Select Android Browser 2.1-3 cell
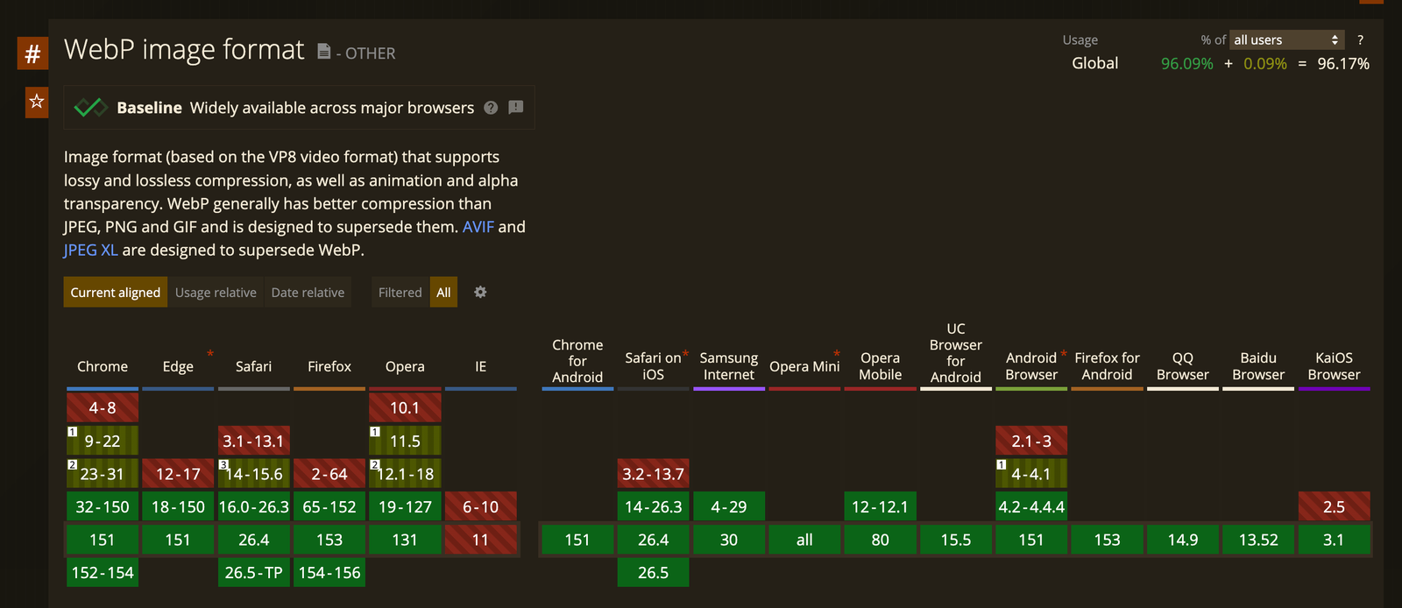 1031,441
